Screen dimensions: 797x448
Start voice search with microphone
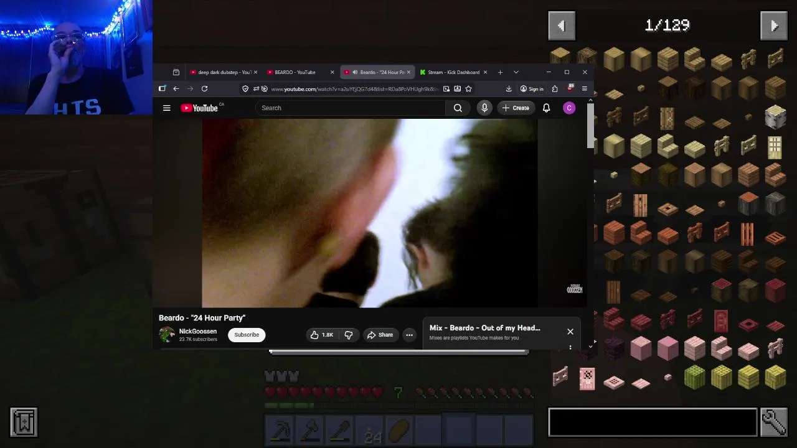(484, 108)
